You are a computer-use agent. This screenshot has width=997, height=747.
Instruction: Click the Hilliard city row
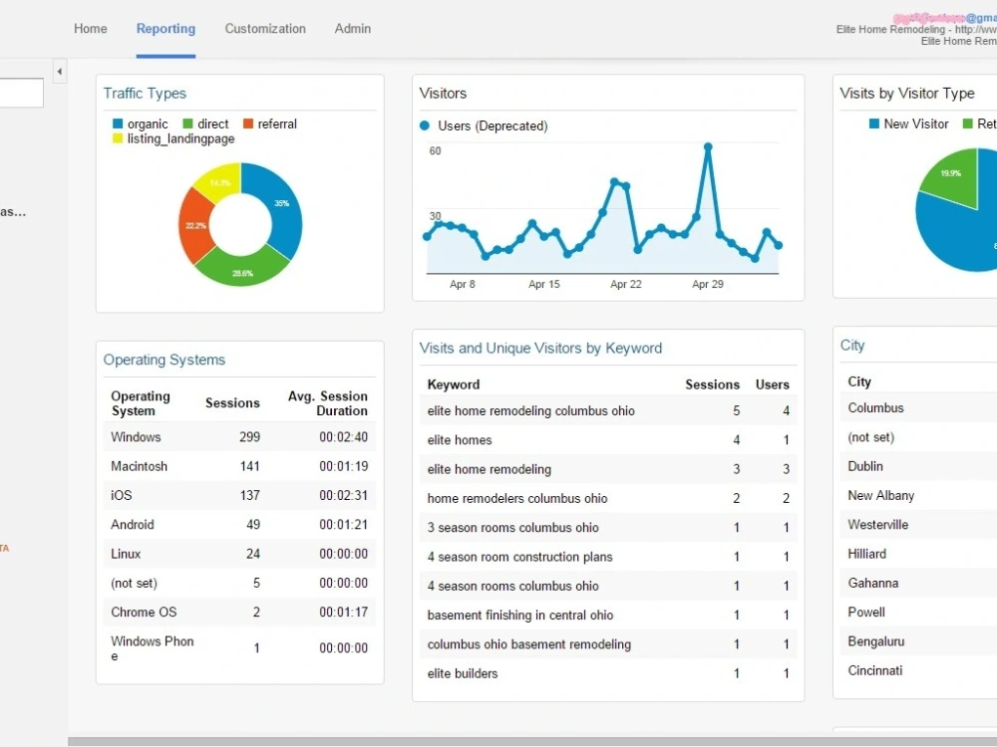pos(918,554)
